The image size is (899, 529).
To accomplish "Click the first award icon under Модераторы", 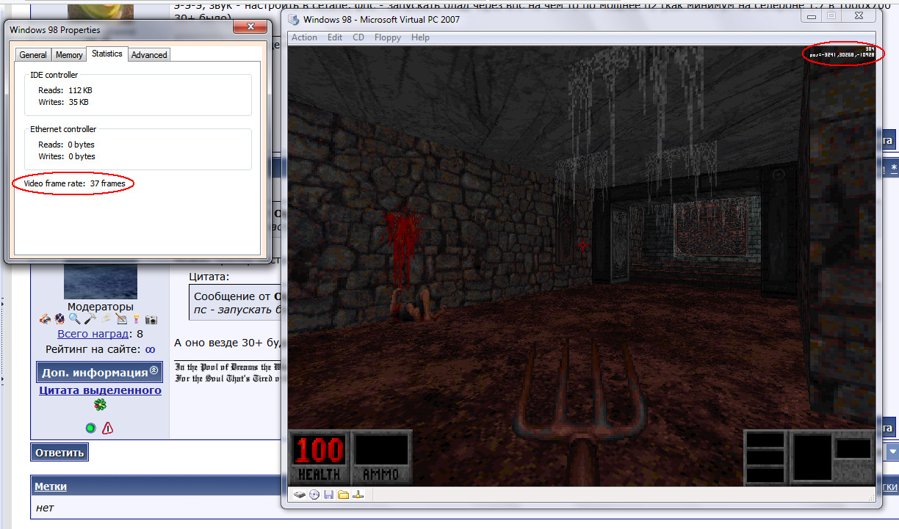I will coord(46,319).
